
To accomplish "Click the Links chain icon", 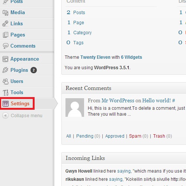I will pyautogui.click(x=5, y=23).
